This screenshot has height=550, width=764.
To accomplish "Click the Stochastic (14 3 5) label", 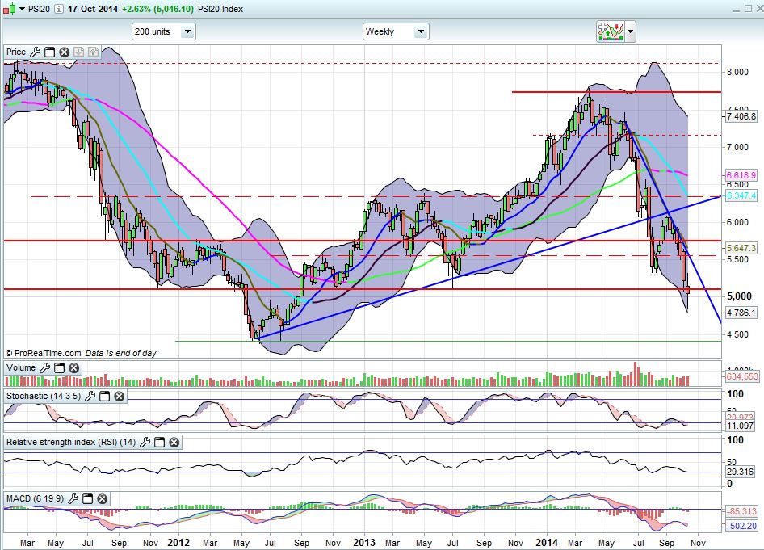I will point(44,396).
